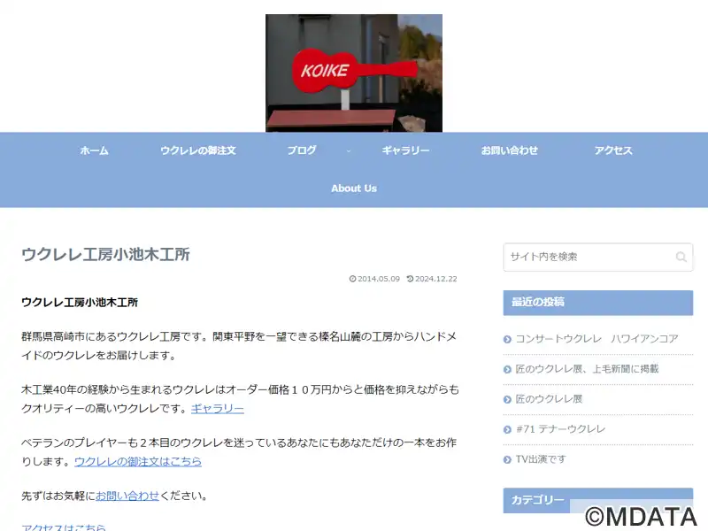Open the 匠のウクレレ展 recent post

549,399
